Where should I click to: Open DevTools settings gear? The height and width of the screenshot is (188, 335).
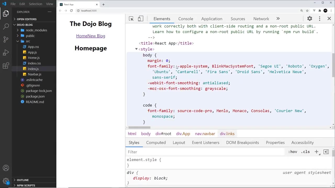click(310, 19)
